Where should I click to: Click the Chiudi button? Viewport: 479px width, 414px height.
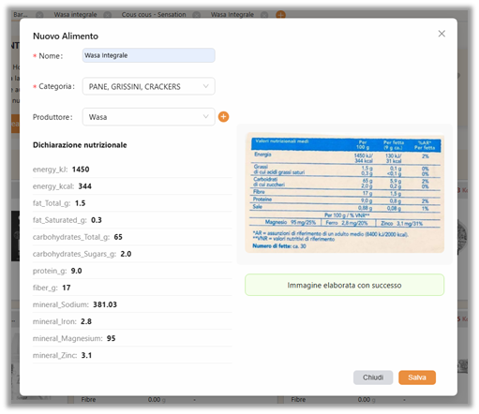click(x=373, y=377)
